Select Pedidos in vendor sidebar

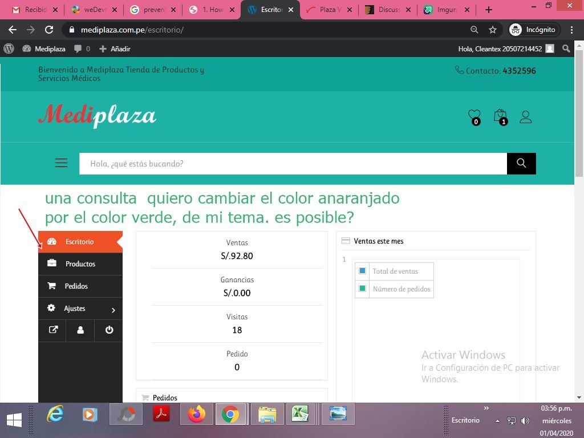point(80,286)
